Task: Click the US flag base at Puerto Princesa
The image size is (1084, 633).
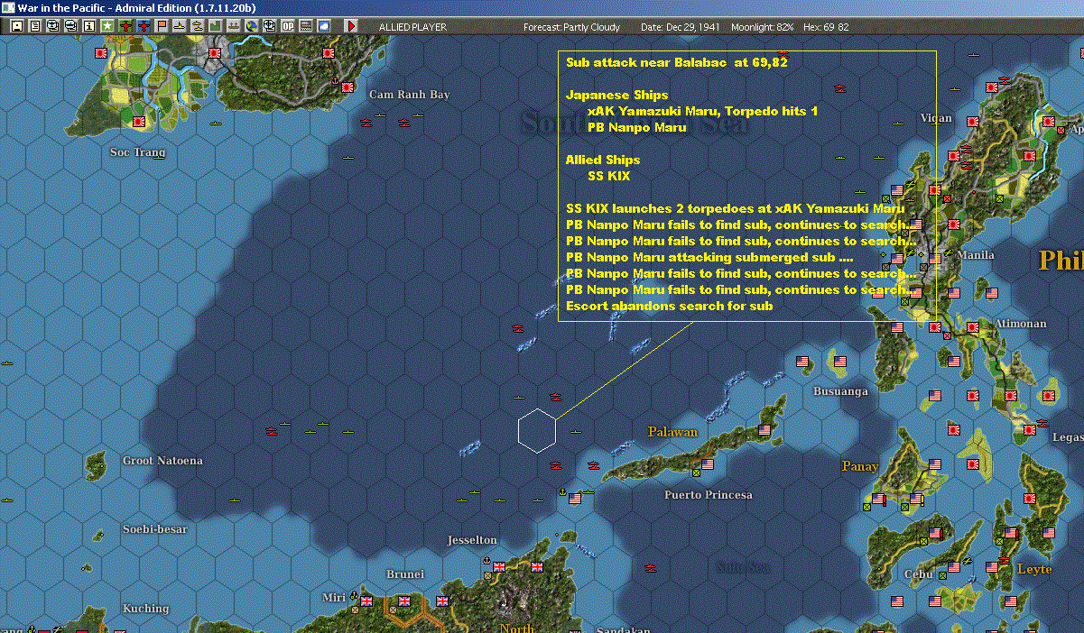Action: [708, 464]
